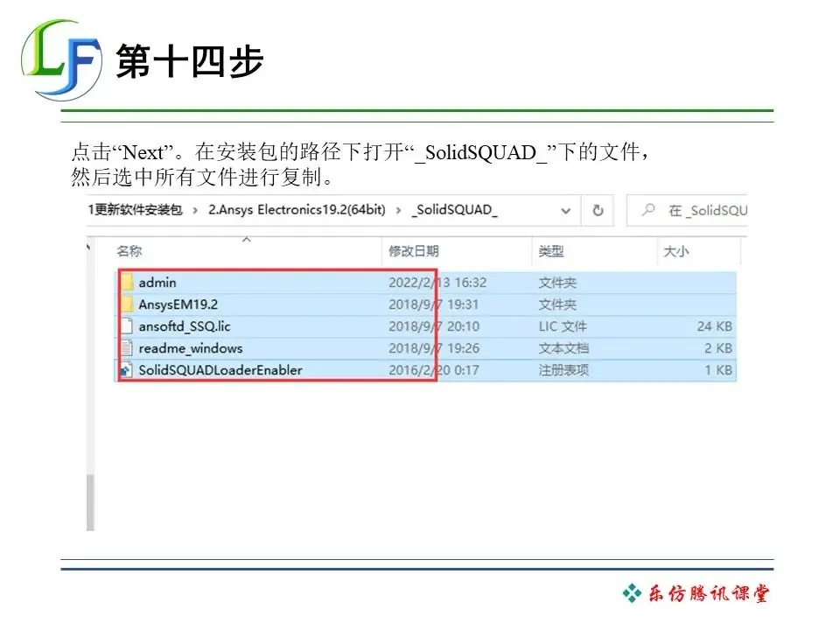
Task: Click the 1 KB size value
Action: [717, 370]
